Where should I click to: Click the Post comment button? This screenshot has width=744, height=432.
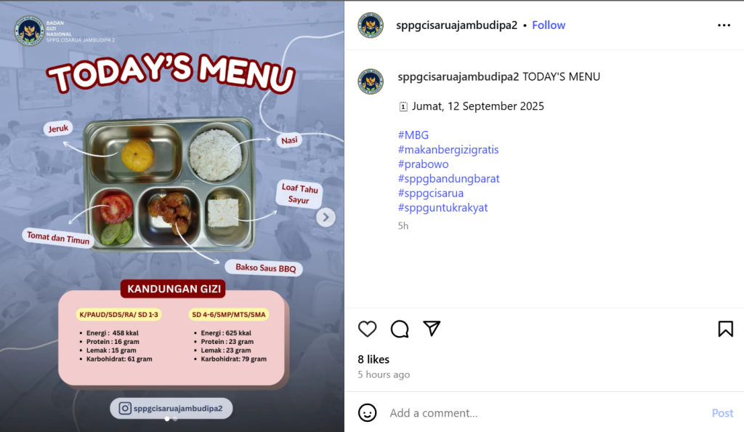pyautogui.click(x=722, y=413)
